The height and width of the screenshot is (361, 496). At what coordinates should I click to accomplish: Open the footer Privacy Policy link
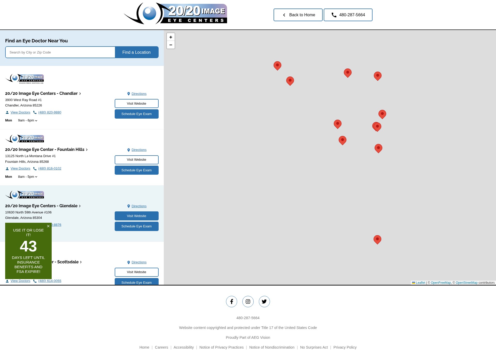click(345, 347)
